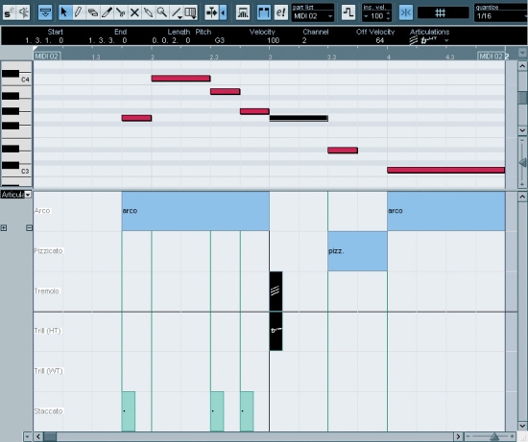Viewport: 528px width, 442px height.
Task: Click the pizz. articulation block
Action: [x=357, y=251]
